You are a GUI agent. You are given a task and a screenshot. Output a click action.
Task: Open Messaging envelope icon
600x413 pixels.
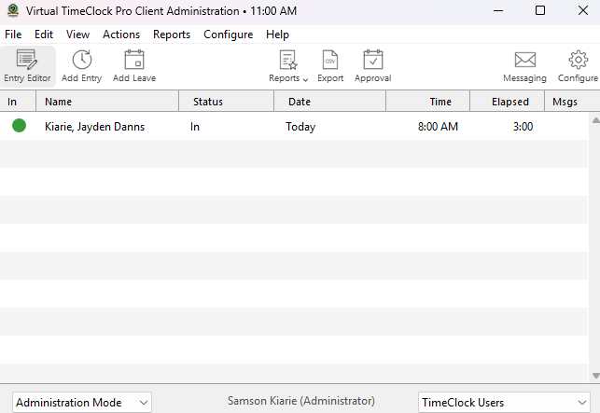pyautogui.click(x=525, y=60)
